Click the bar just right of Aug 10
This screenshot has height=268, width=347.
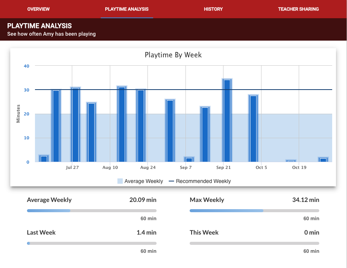tap(122, 124)
